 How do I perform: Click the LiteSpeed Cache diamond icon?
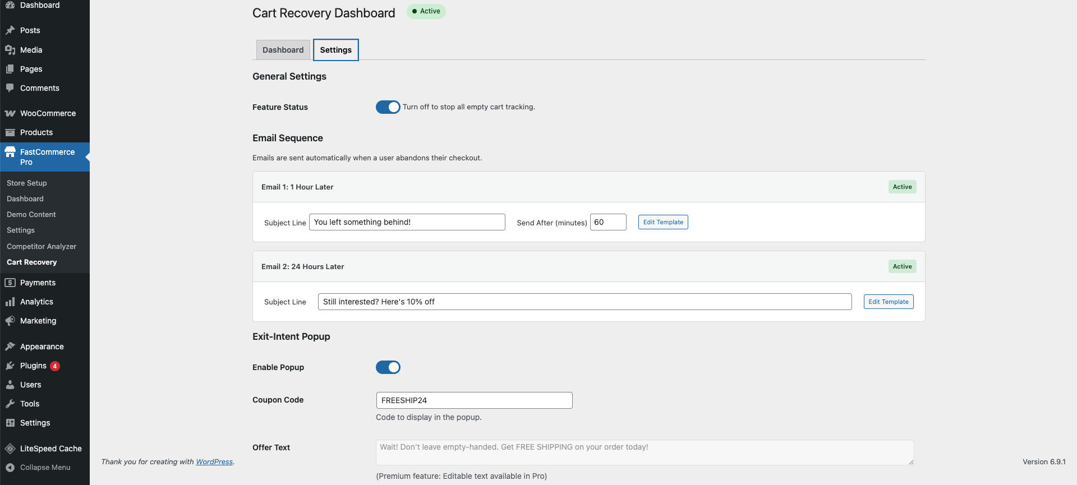(x=10, y=449)
